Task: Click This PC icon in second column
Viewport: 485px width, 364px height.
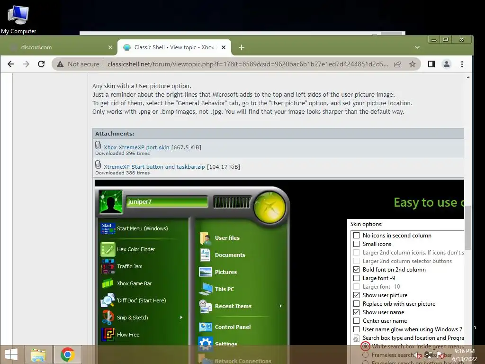Action: pyautogui.click(x=205, y=289)
